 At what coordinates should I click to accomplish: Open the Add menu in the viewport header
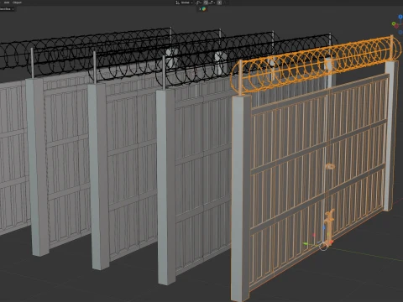pos(7,3)
